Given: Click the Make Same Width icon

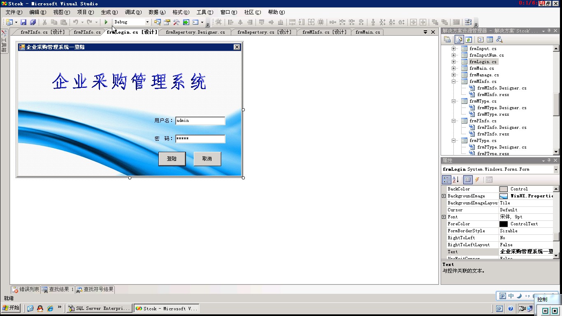Looking at the screenshot, I should (x=292, y=22).
